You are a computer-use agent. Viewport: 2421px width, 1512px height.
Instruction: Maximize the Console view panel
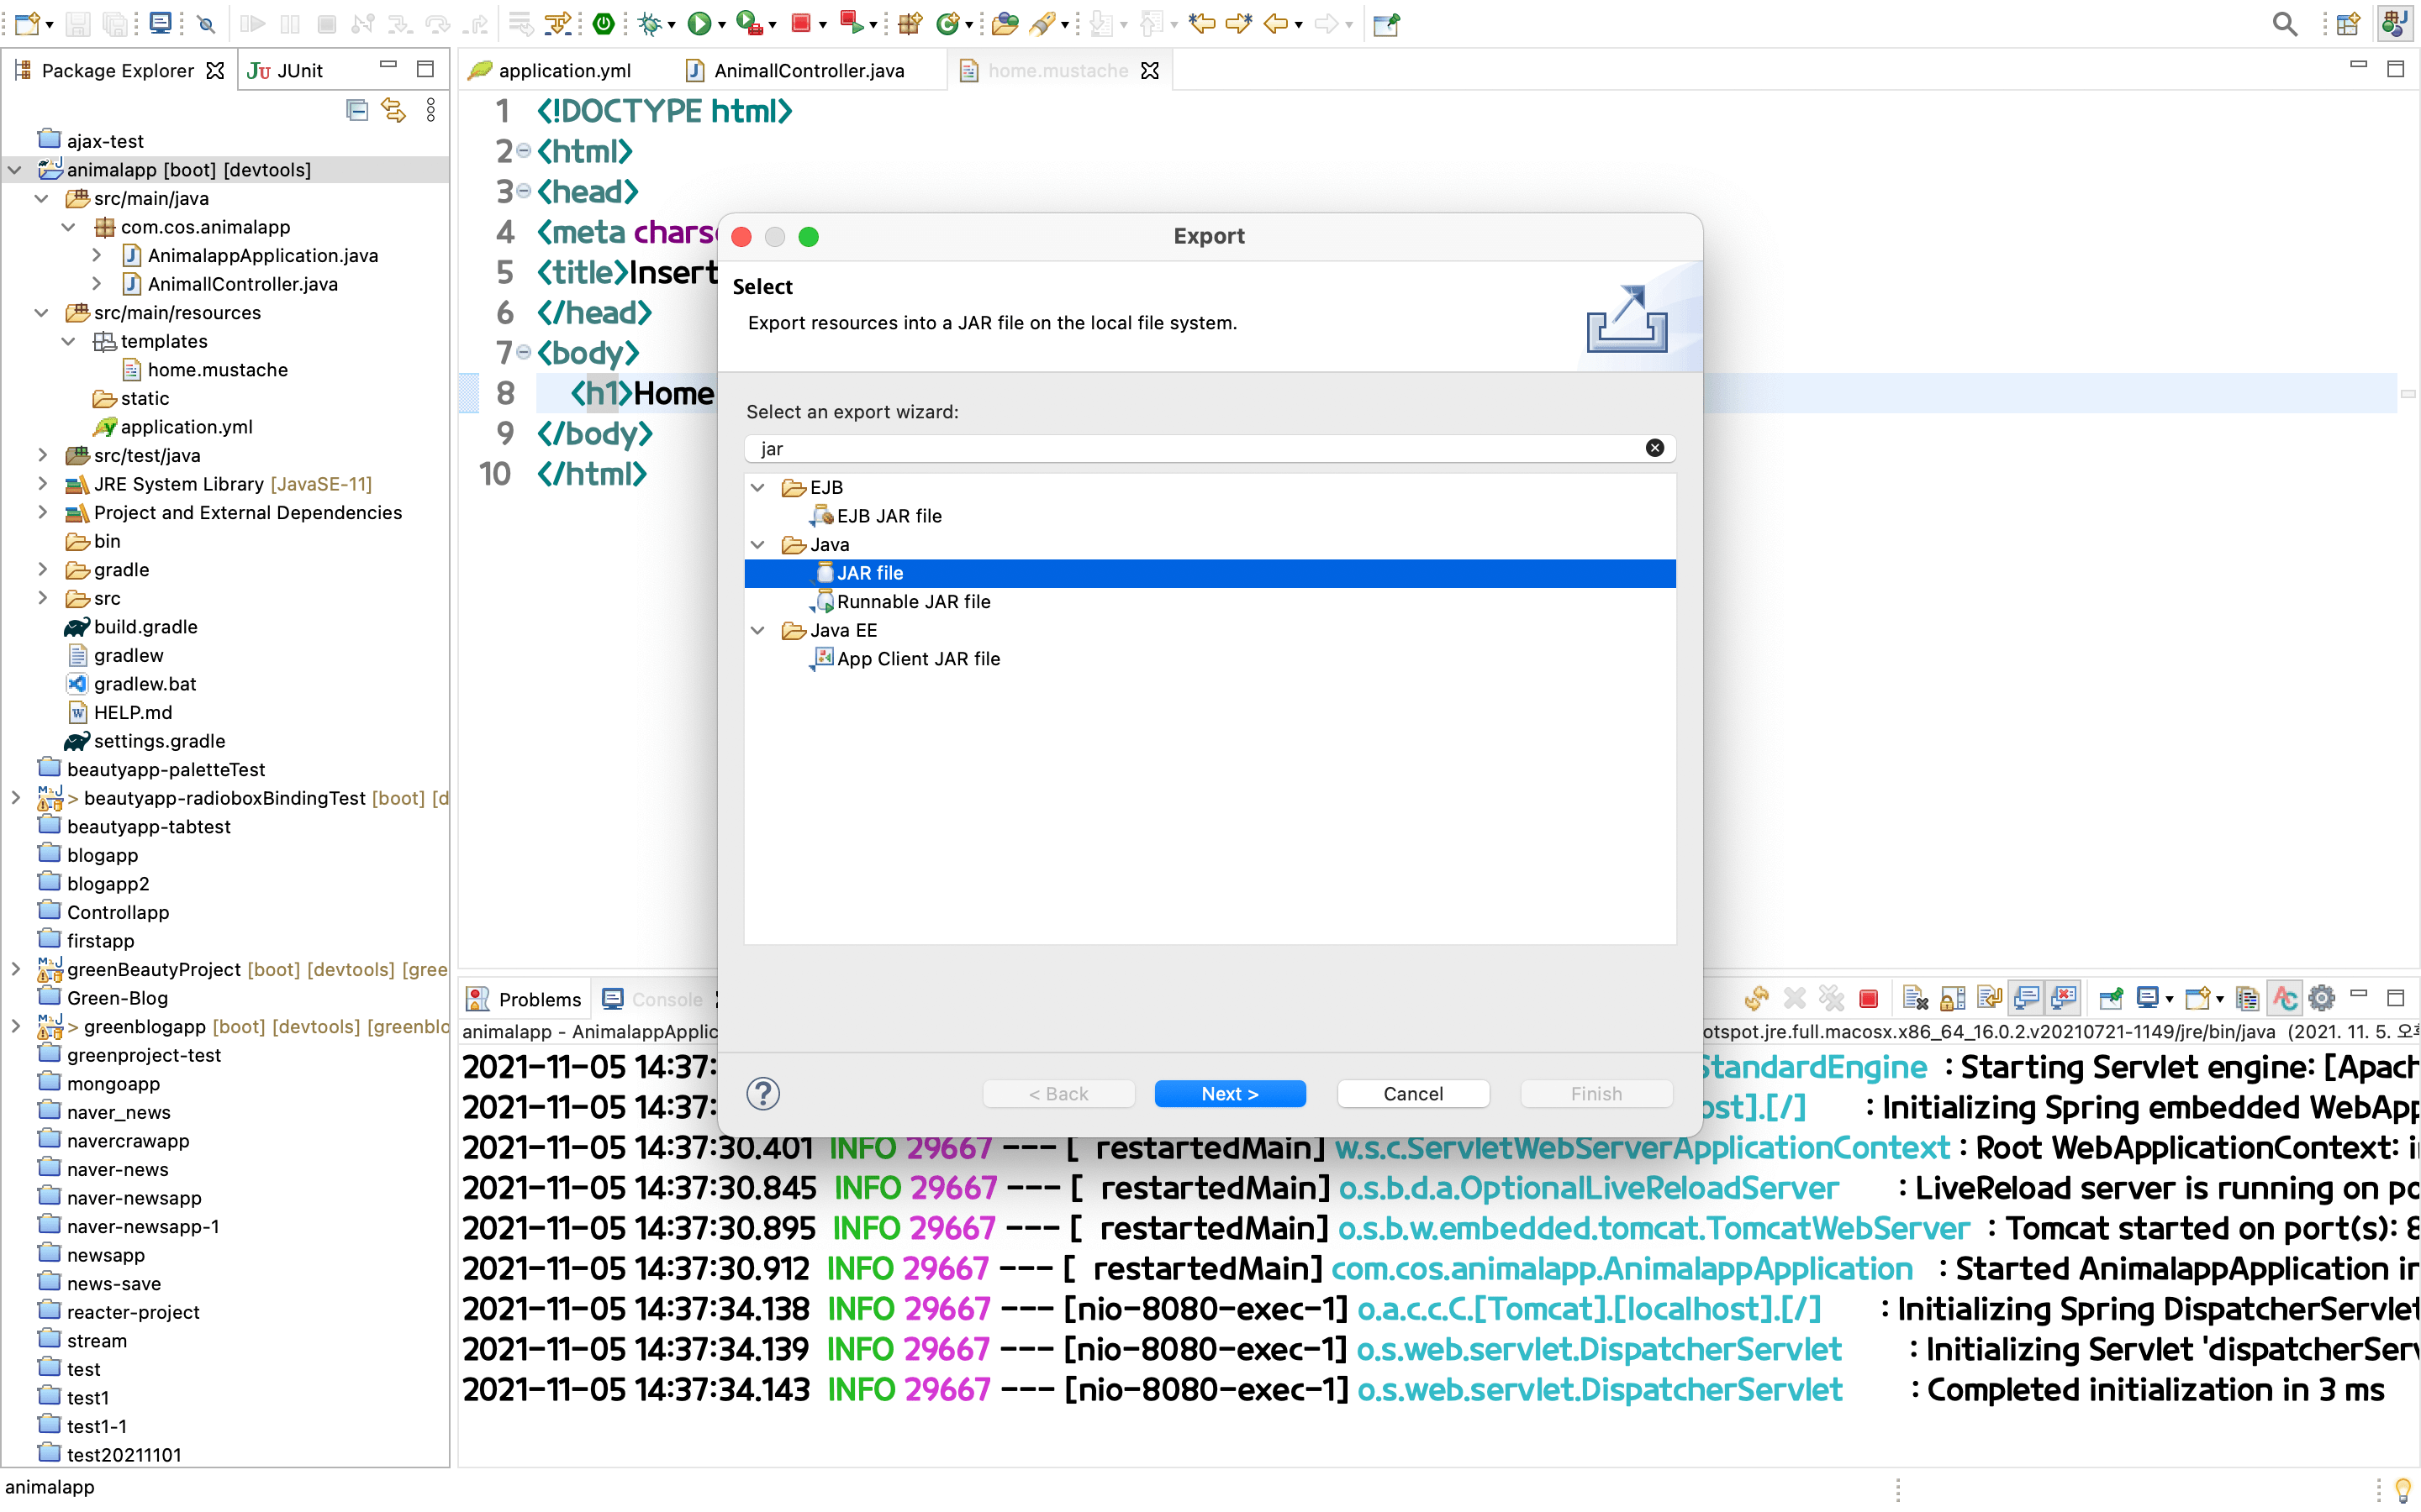coord(2395,997)
